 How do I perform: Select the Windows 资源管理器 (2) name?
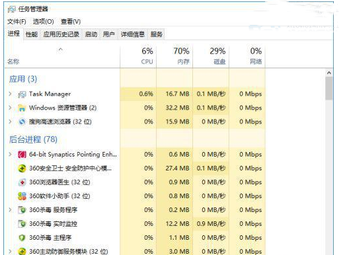pos(63,108)
